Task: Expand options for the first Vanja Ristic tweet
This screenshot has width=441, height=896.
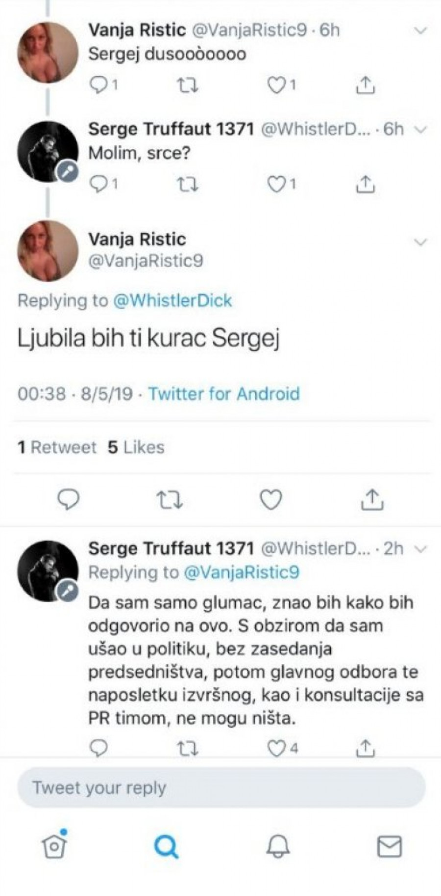Action: click(x=420, y=31)
